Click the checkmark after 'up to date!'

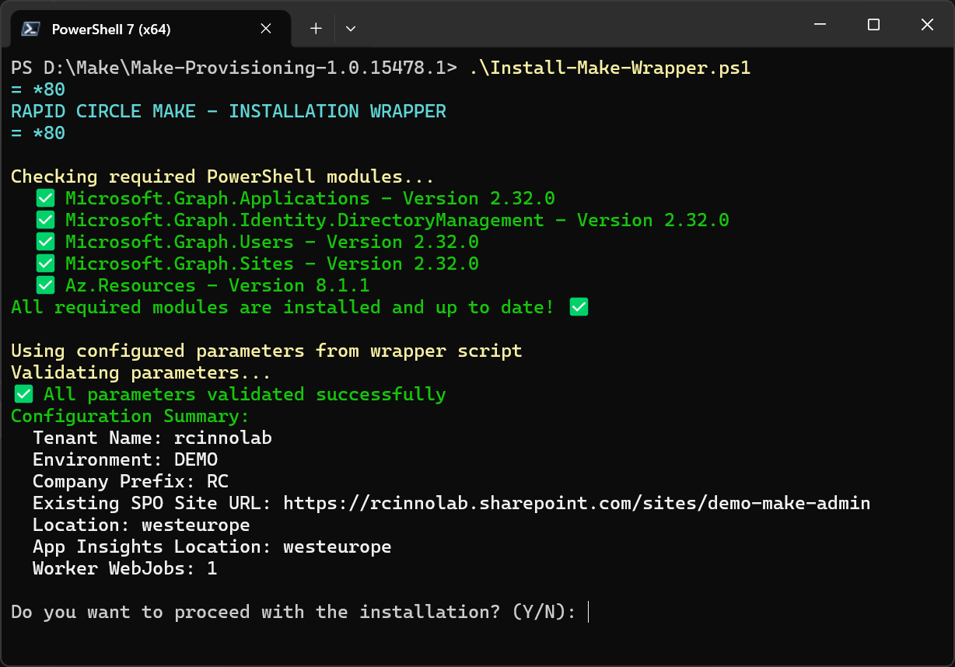[x=579, y=307]
